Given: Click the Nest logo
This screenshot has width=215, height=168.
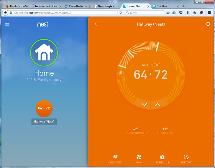Looking at the screenshot, I should [43, 24].
